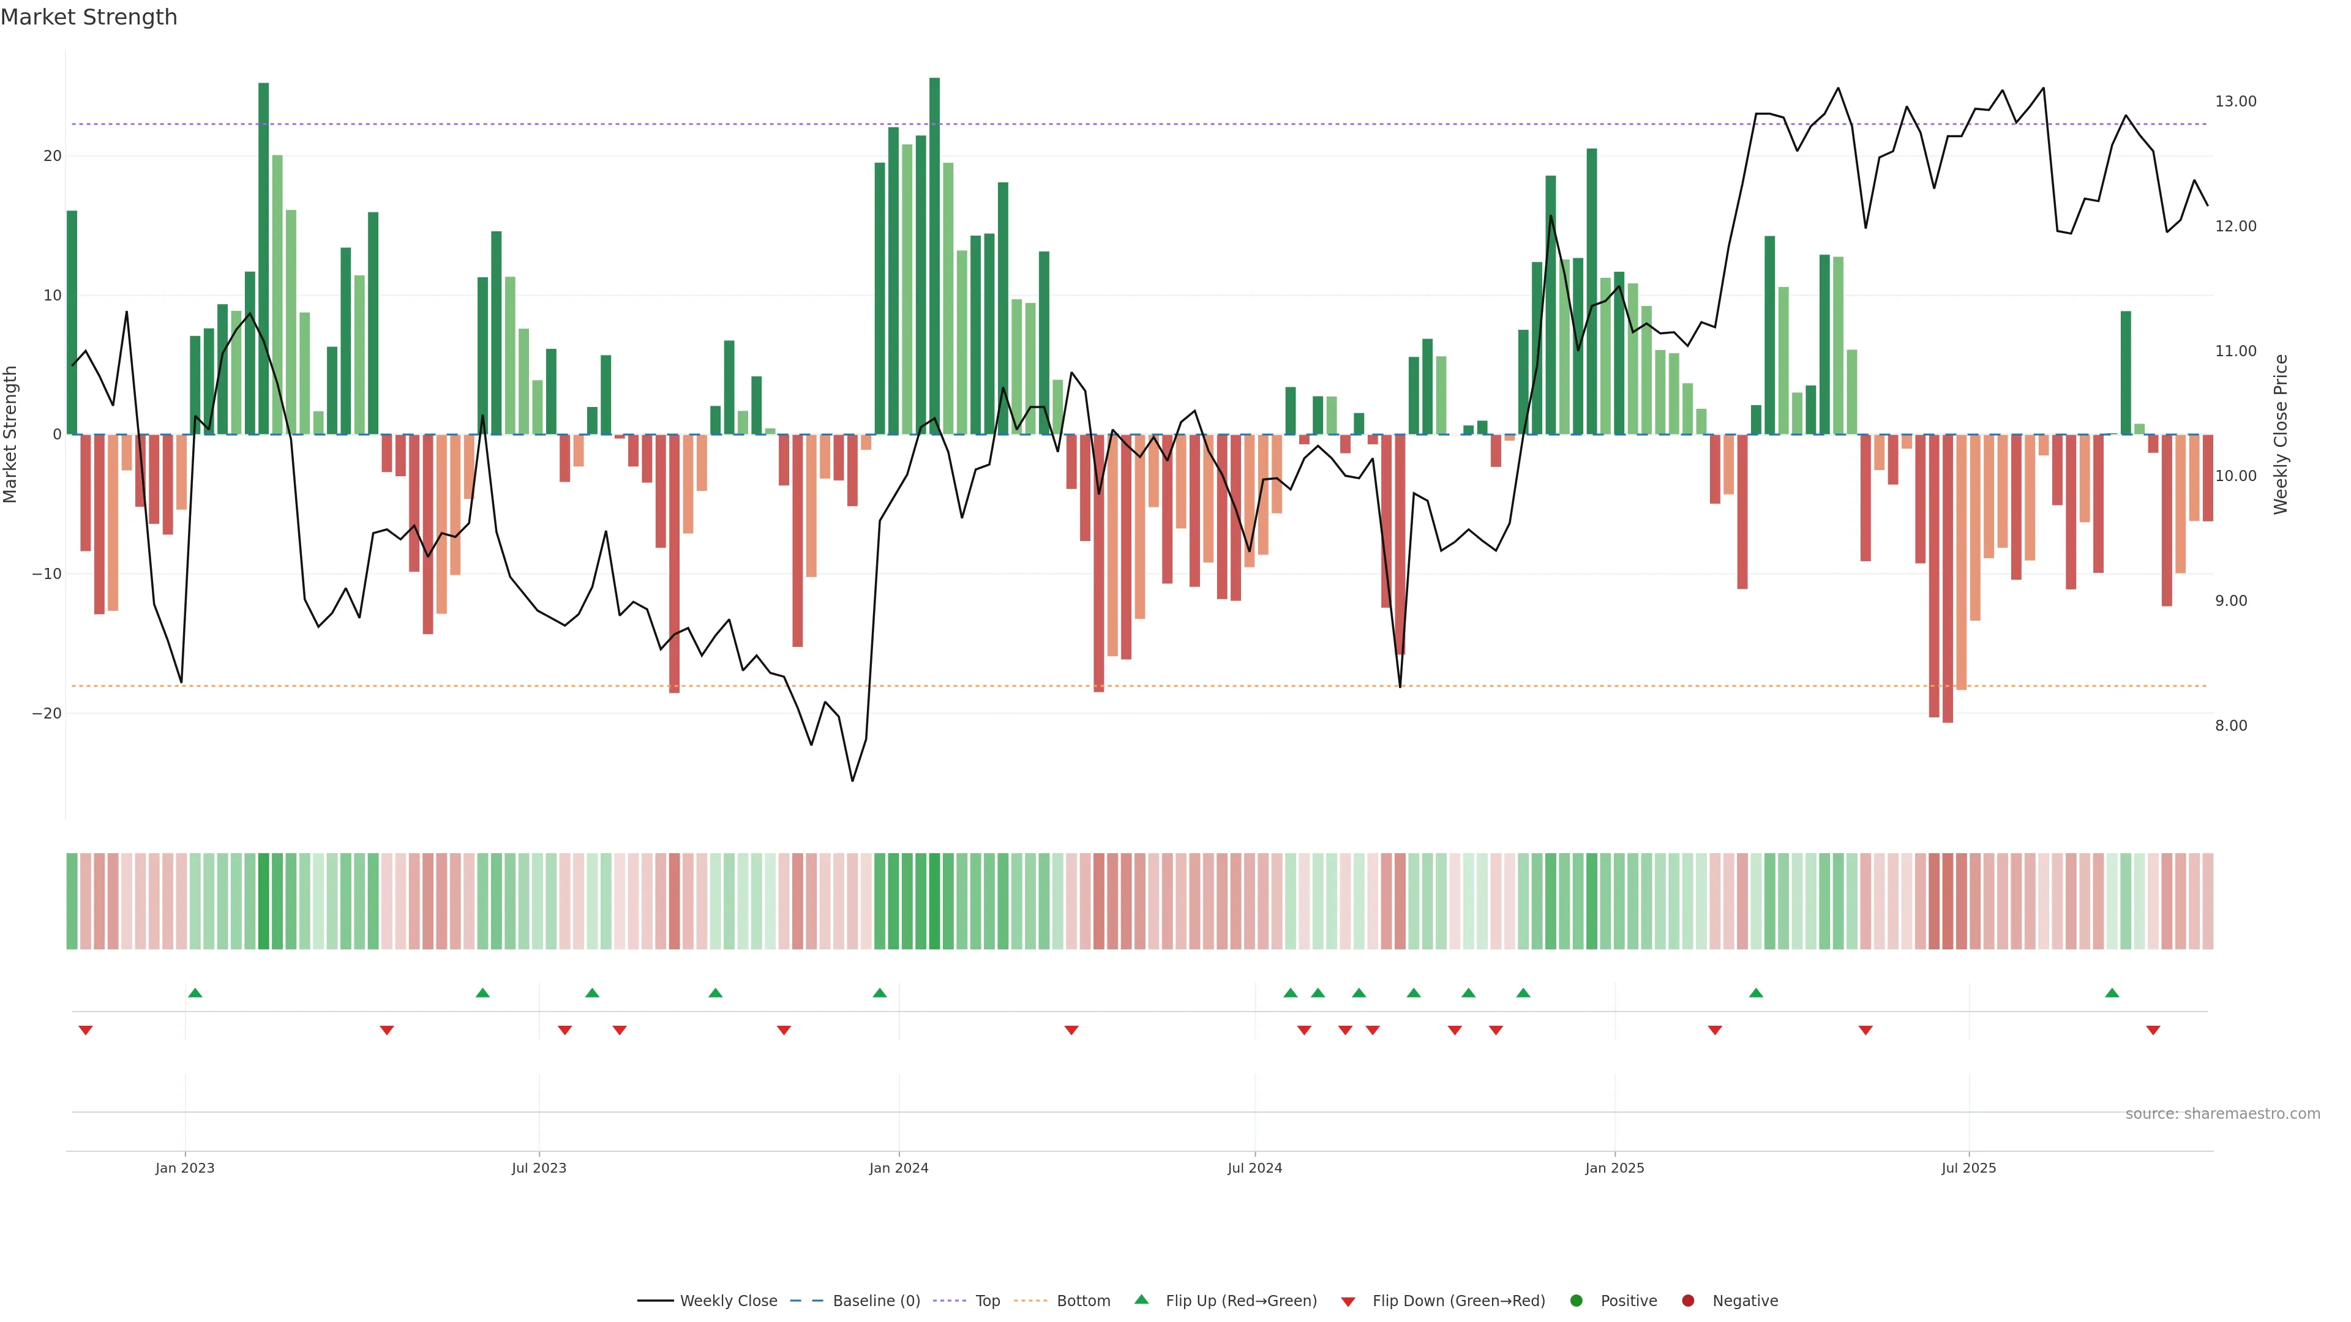Click the Flip Up green triangle legend icon
This screenshot has height=1322, width=2351.
pyautogui.click(x=1141, y=1299)
